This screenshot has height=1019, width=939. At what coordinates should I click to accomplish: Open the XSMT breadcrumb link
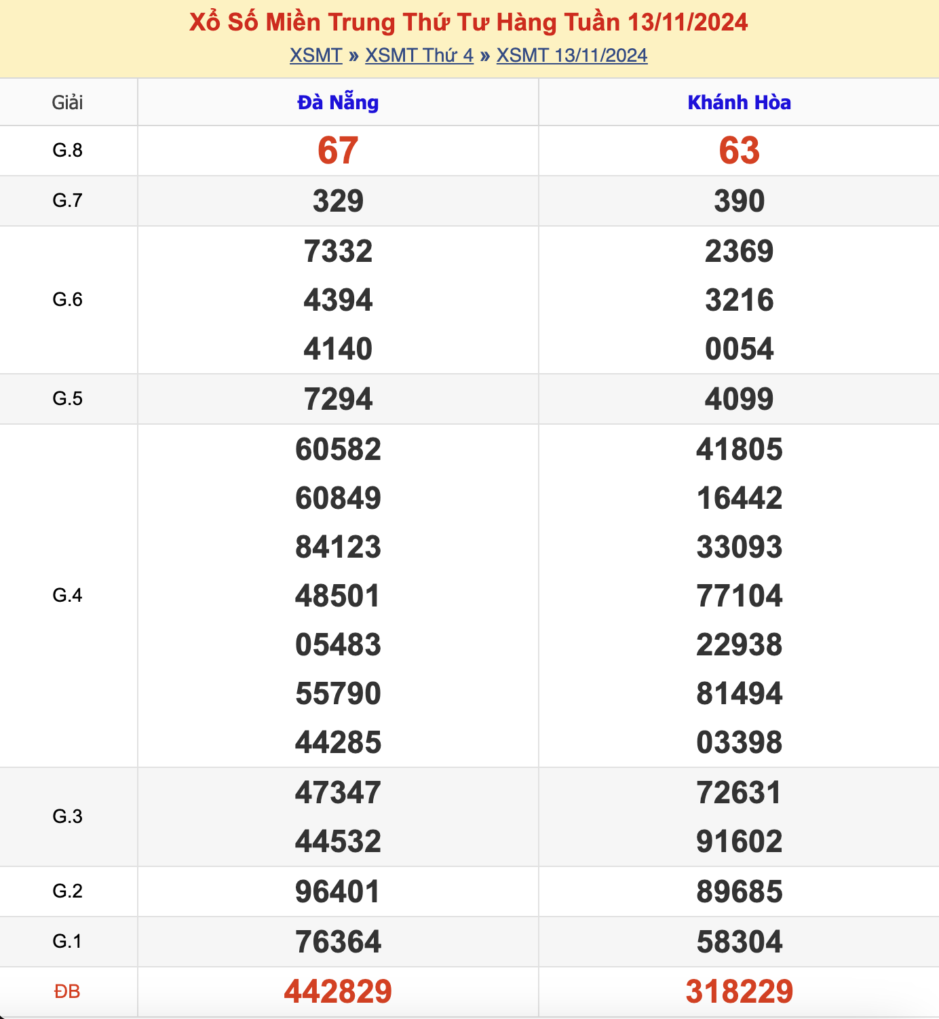[315, 55]
